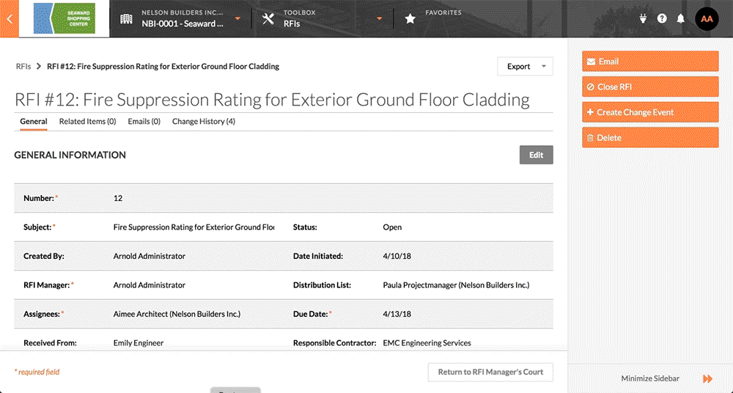This screenshot has height=393, width=733.
Task: Click the plug integrations icon
Action: pyautogui.click(x=644, y=19)
